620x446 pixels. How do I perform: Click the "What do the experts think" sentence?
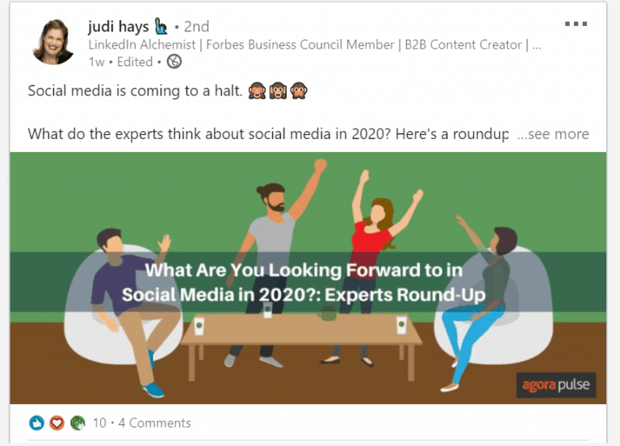click(266, 134)
